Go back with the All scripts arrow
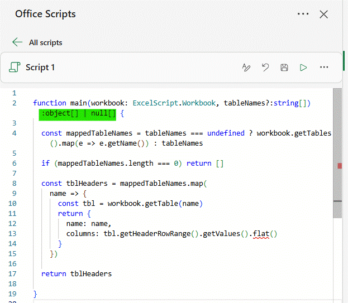Image resolution: width=348 pixels, height=303 pixels. point(17,42)
